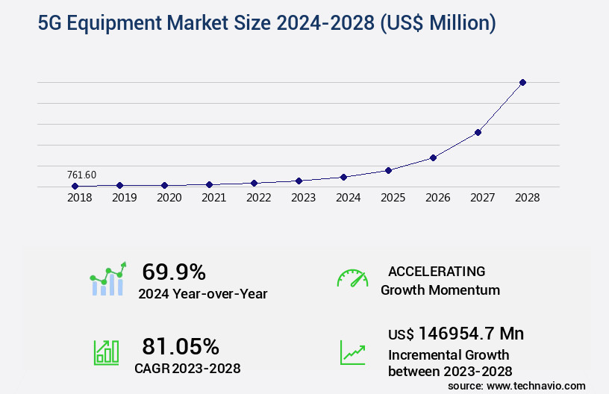The image size is (609, 394).
Task: Click the 2025 data point marker
Action: click(x=388, y=170)
